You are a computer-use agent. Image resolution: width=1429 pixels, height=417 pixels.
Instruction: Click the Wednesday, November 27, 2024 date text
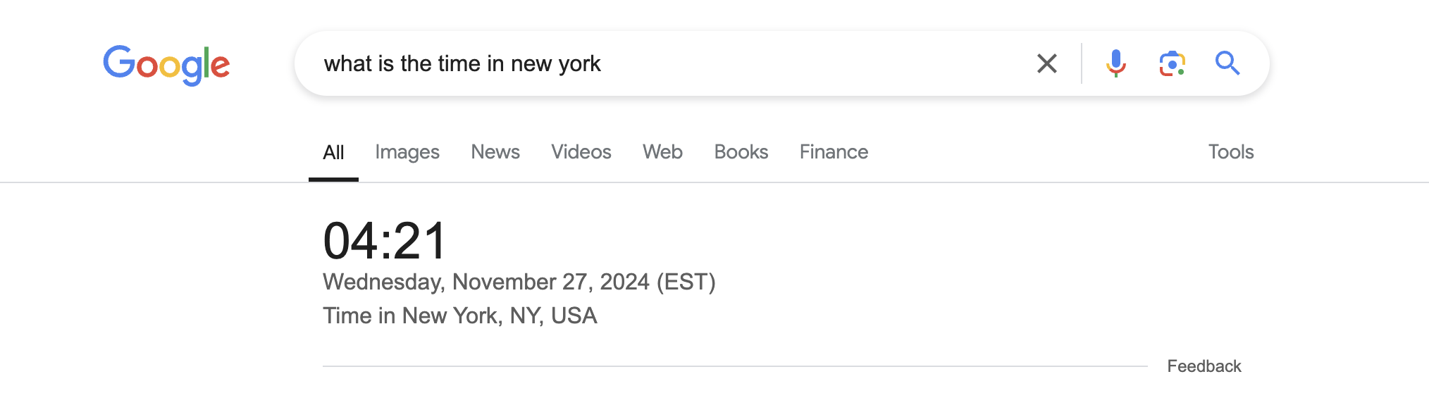[x=486, y=282]
